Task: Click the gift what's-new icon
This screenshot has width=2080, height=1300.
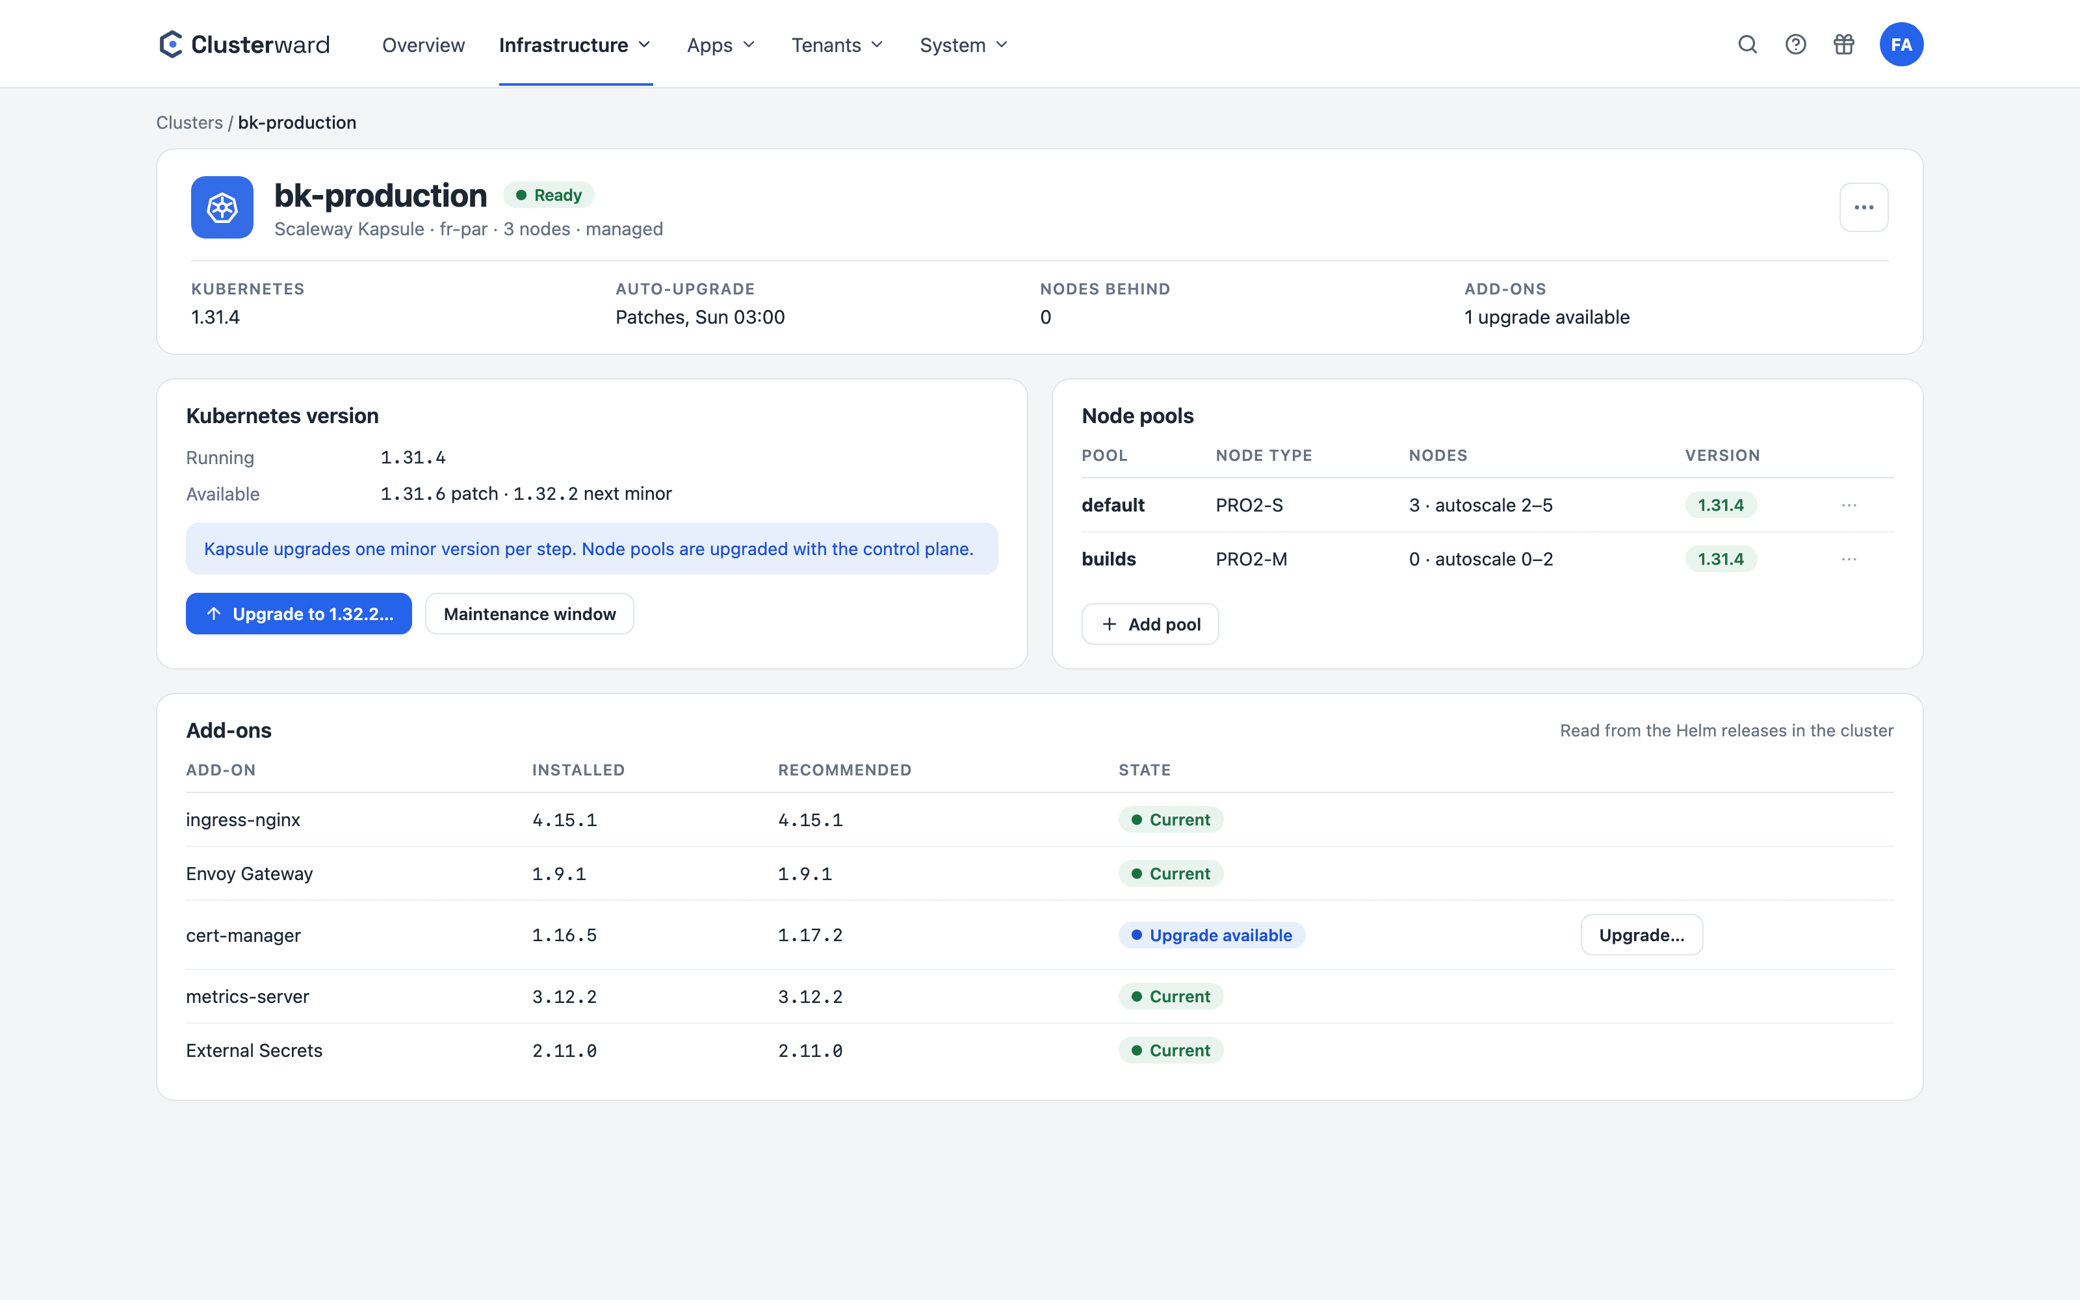Action: pos(1843,45)
